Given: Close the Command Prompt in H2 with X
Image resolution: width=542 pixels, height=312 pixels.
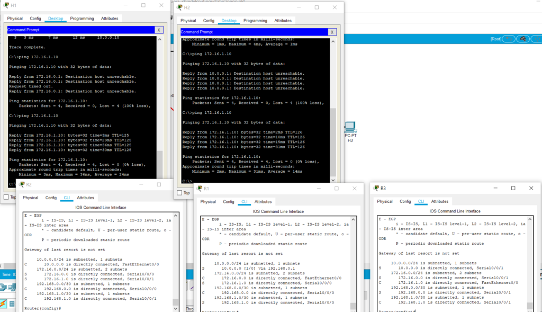Looking at the screenshot, I should coord(332,32).
